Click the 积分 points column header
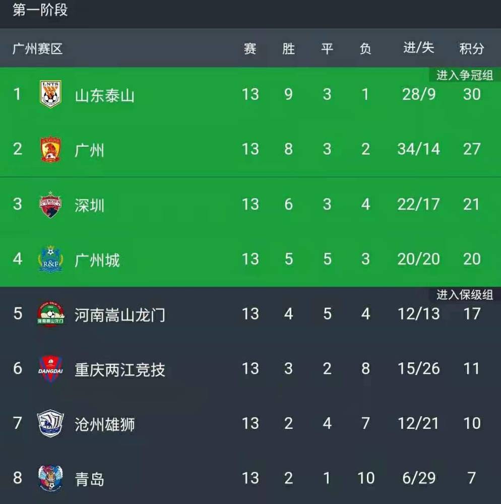 click(x=471, y=49)
